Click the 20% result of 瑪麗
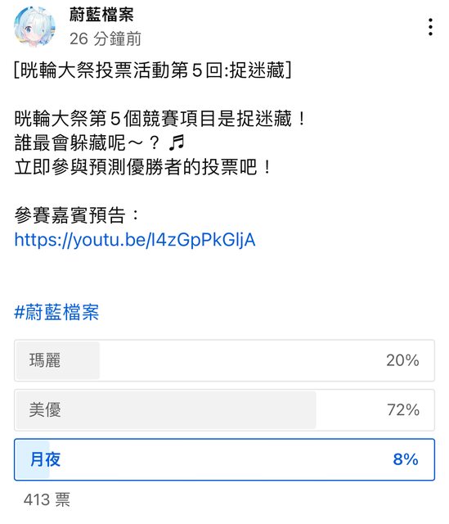Screen dimensions: 449x524 402,360
